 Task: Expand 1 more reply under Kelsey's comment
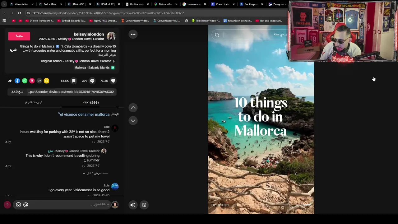(x=93, y=173)
